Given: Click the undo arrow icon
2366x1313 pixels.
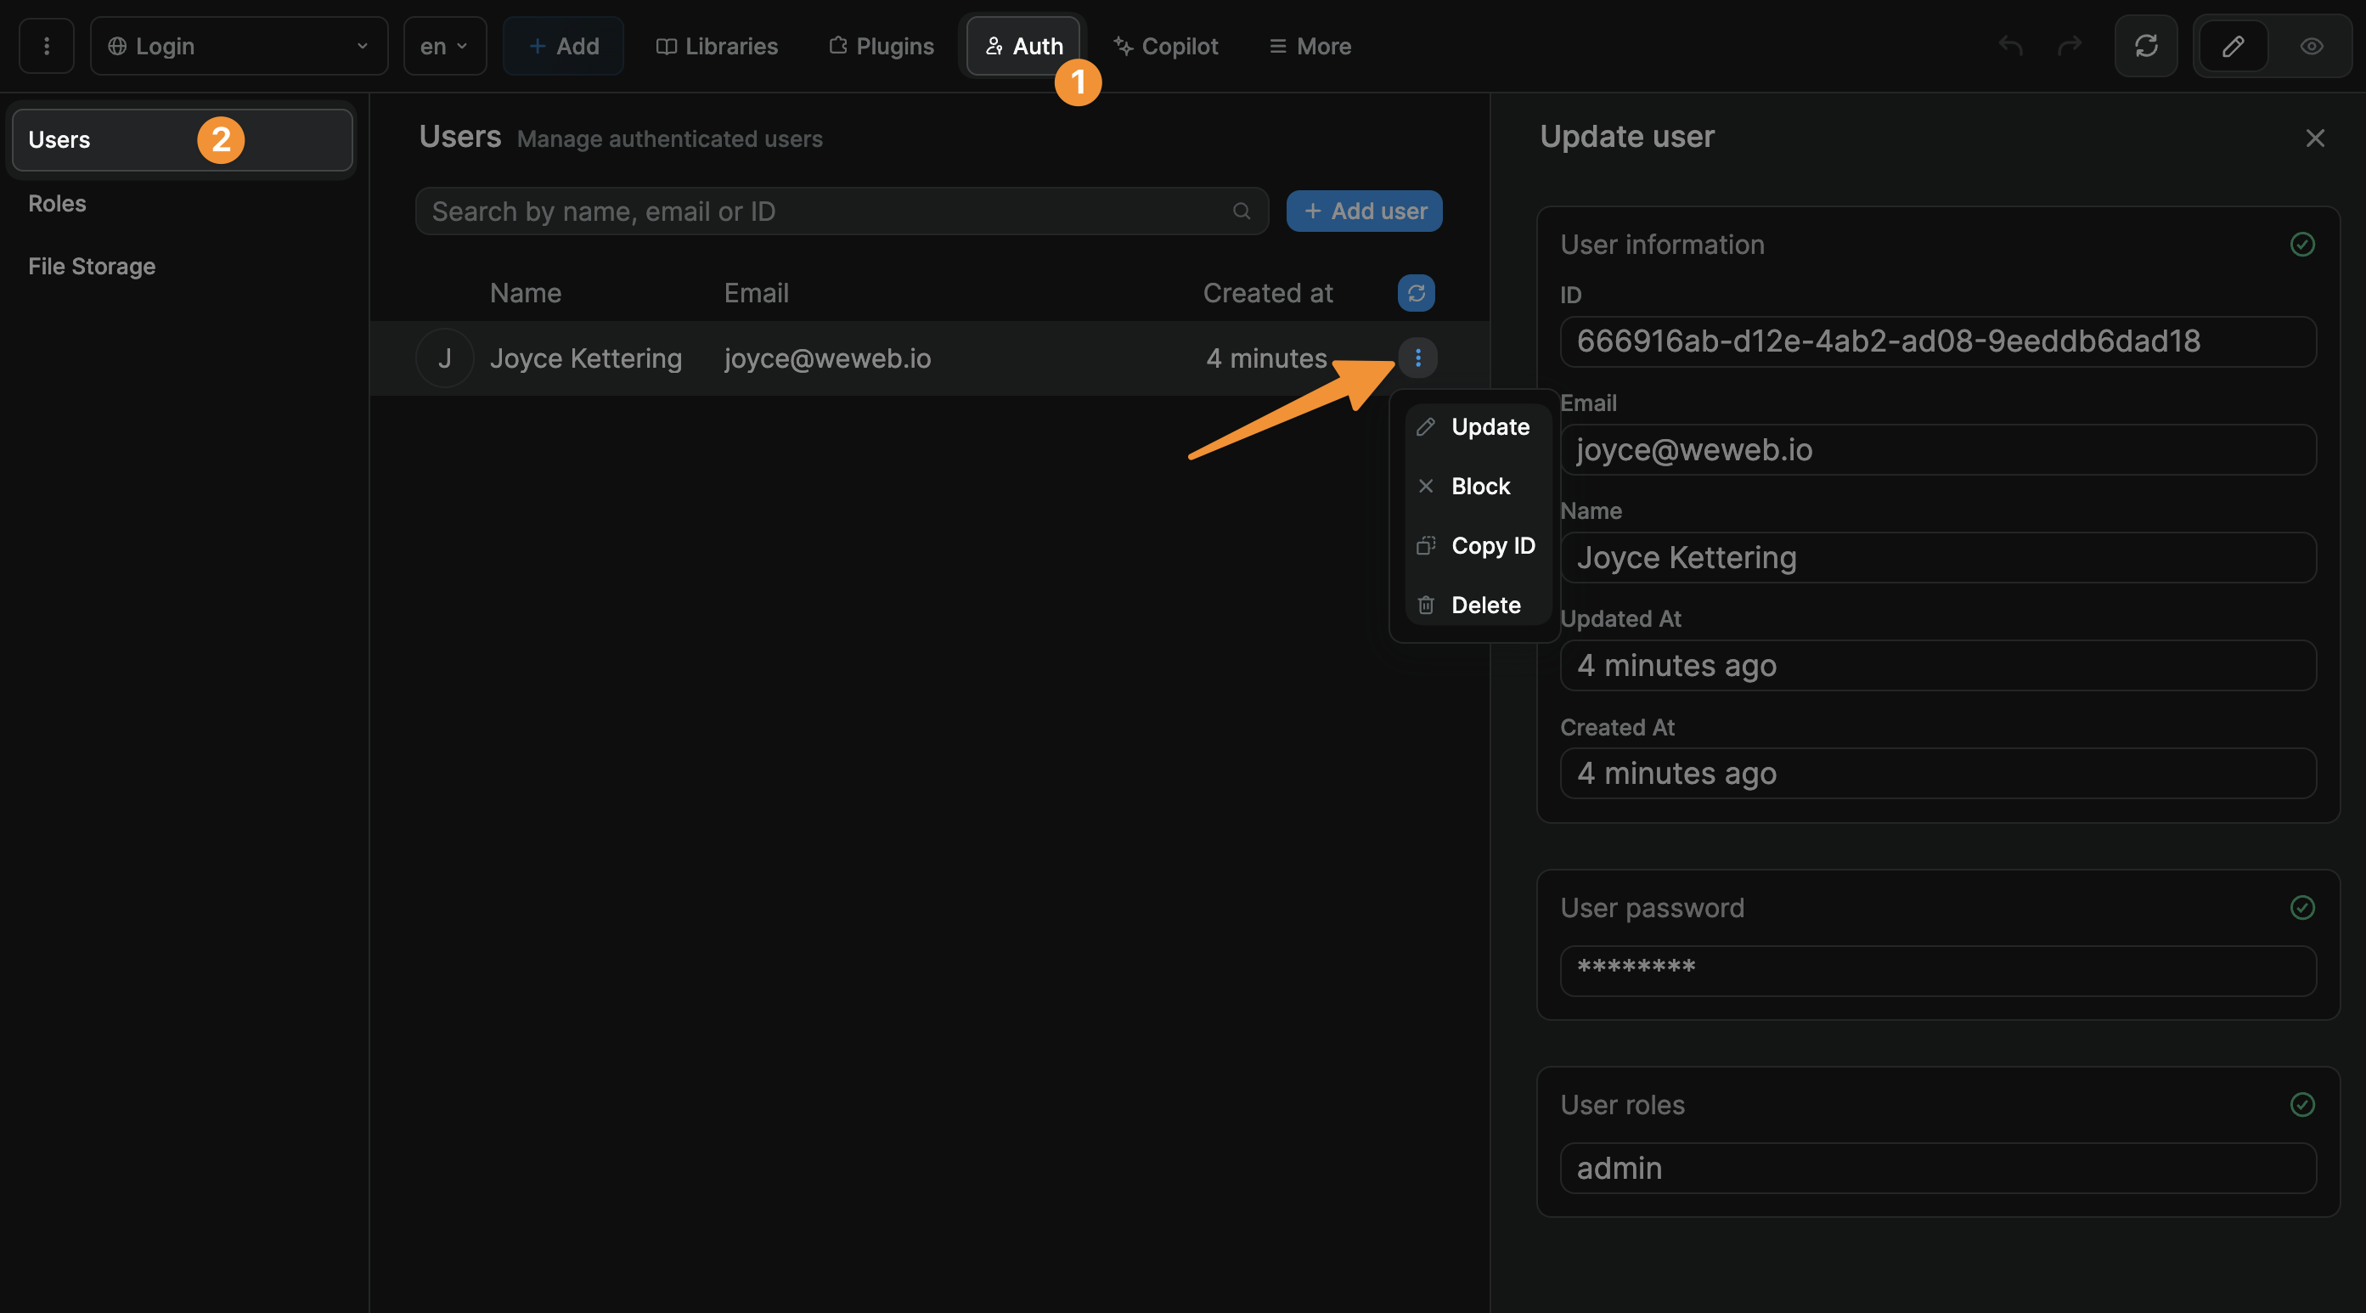Looking at the screenshot, I should click(x=2010, y=46).
